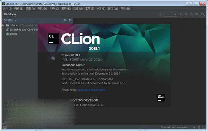Expand the ddooo project tree node
The width and height of the screenshot is (208, 131).
(3, 25)
